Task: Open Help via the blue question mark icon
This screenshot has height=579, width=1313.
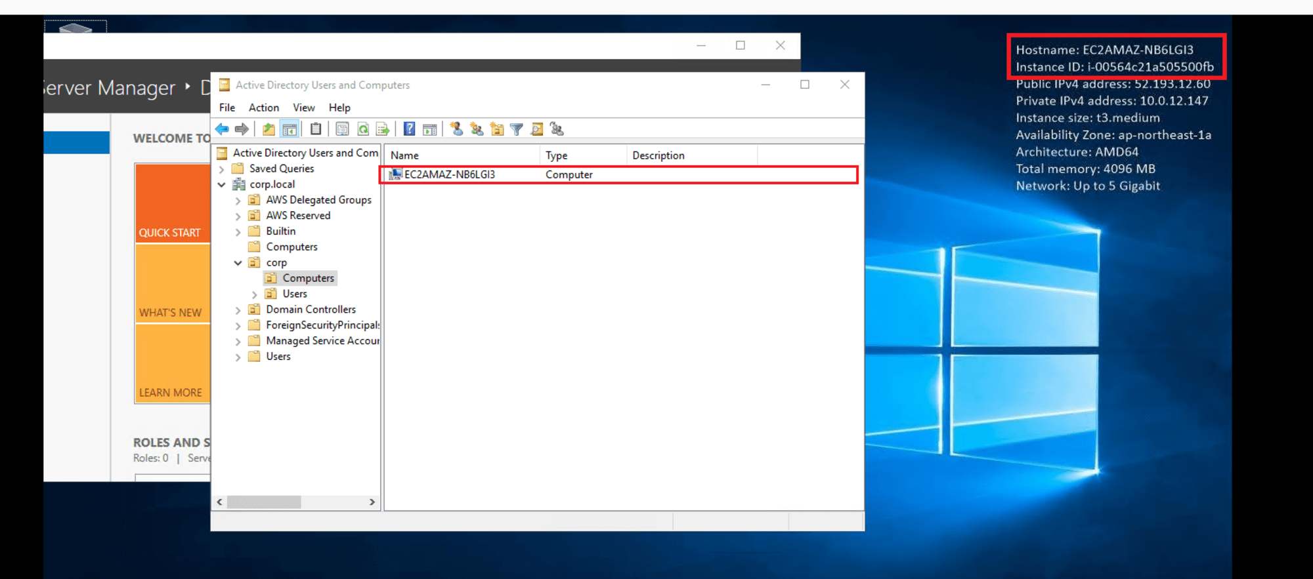Action: (409, 129)
